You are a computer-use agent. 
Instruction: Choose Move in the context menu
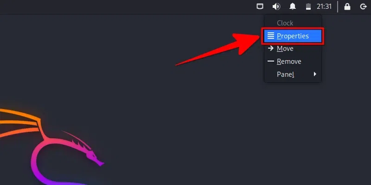point(293,49)
